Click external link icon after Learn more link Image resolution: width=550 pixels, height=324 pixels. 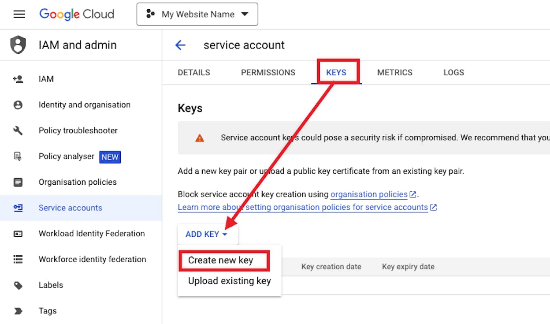pyautogui.click(x=433, y=207)
